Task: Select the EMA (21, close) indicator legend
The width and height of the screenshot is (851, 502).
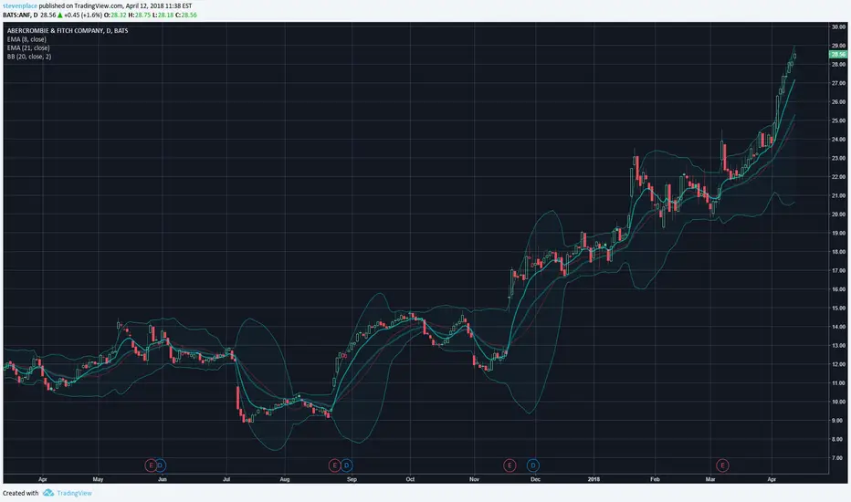Action: click(x=28, y=47)
